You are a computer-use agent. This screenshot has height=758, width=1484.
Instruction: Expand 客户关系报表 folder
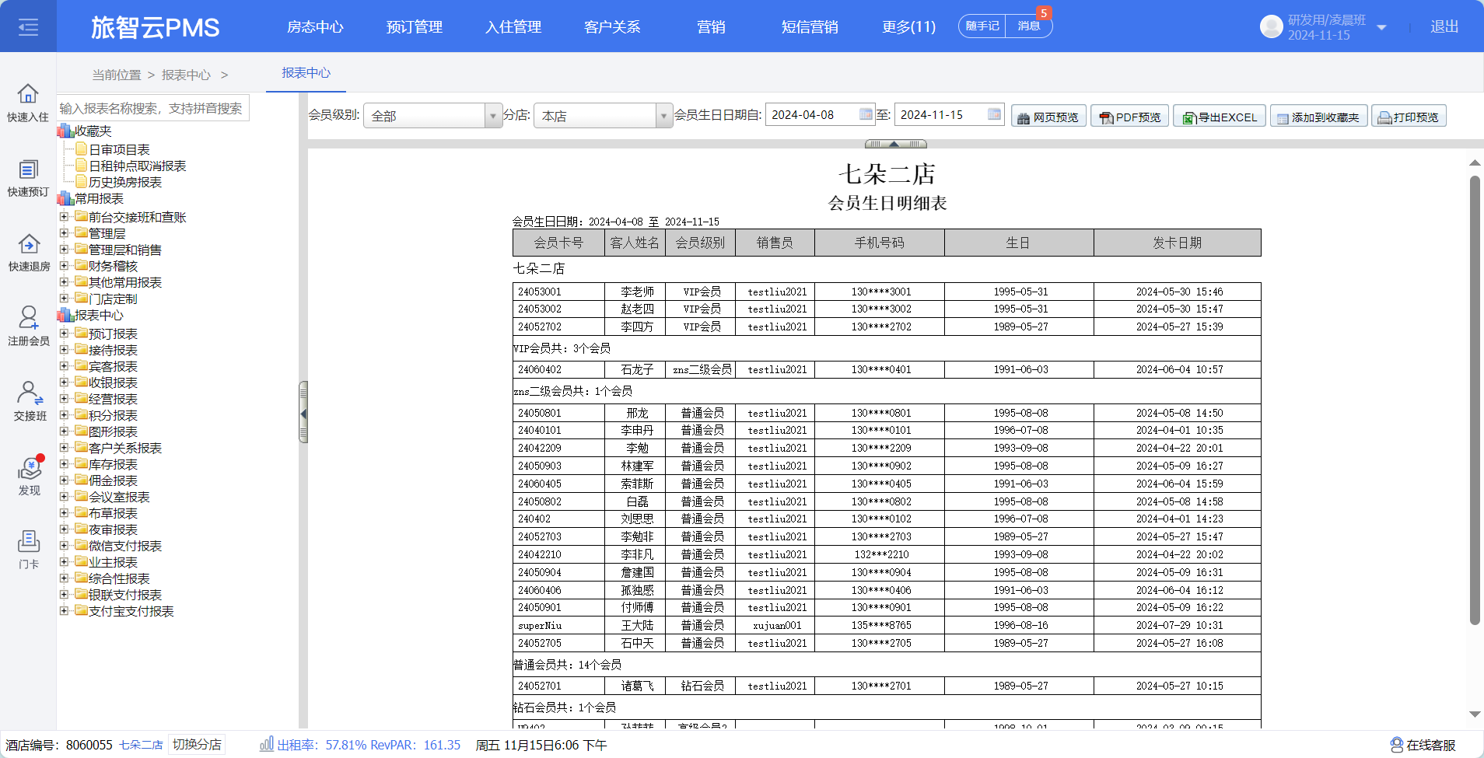click(x=65, y=448)
